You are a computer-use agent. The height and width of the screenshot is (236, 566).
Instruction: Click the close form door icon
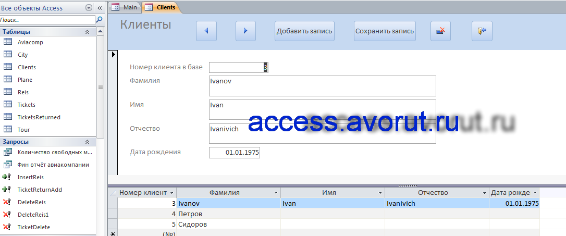click(x=482, y=31)
